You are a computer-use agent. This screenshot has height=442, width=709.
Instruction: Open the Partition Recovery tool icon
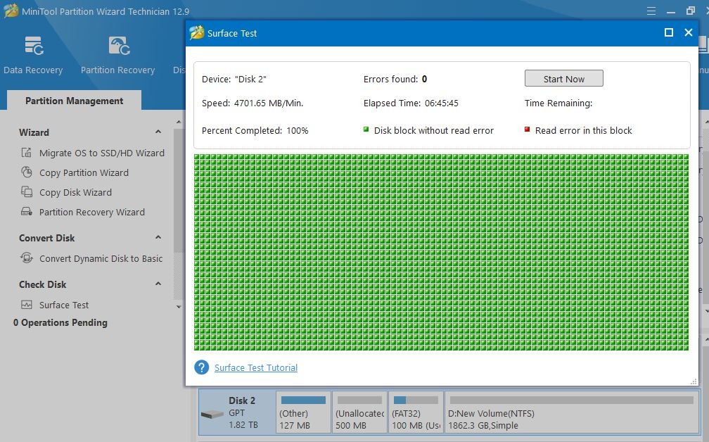point(117,46)
